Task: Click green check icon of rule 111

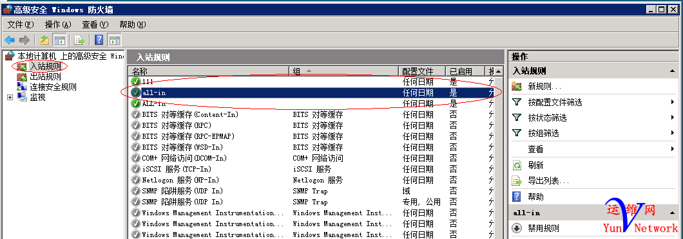Action: pyautogui.click(x=135, y=82)
